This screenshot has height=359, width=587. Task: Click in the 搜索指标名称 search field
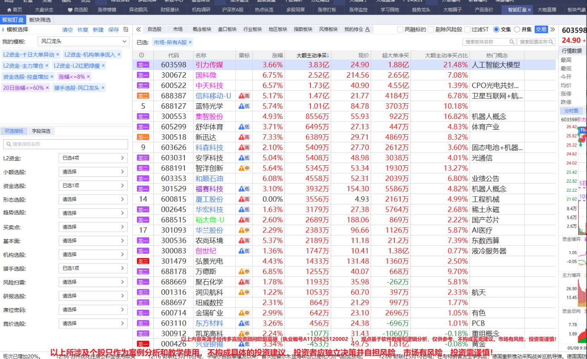(66, 144)
